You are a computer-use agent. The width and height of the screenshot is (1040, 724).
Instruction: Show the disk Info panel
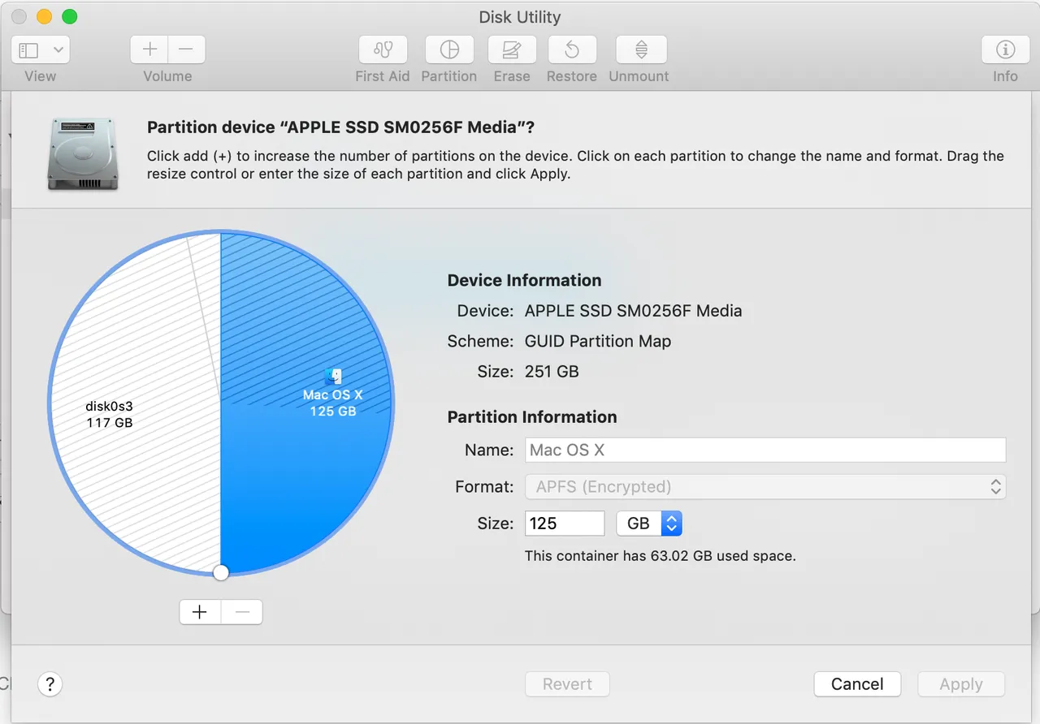1005,50
